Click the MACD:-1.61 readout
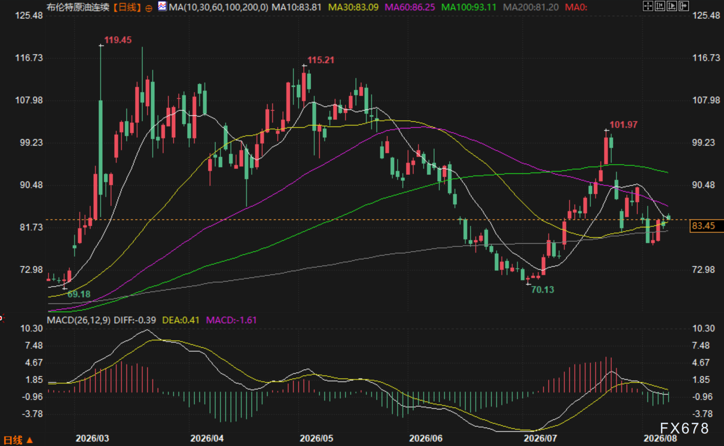Image resolution: width=724 pixels, height=446 pixels. tap(231, 320)
